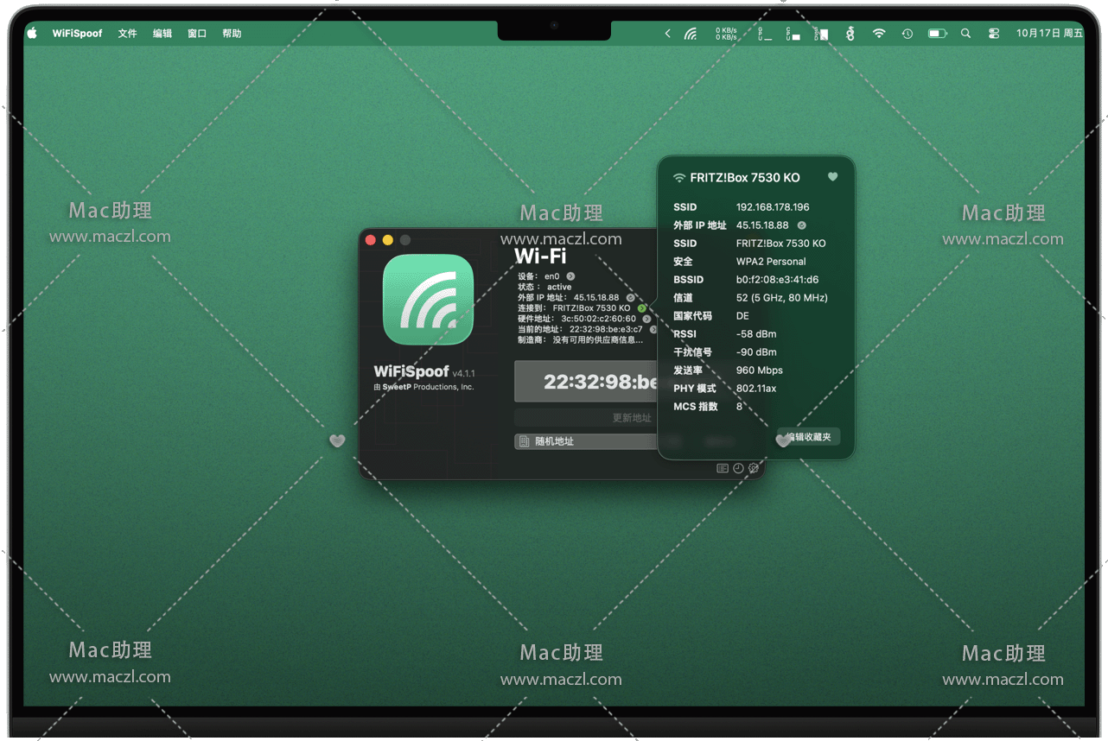Open Control Center from the menu bar
The height and width of the screenshot is (741, 1108).
(993, 34)
